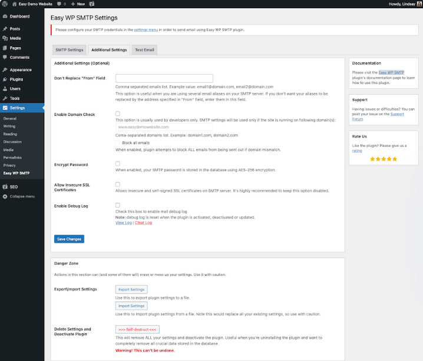Open the Test Email tab

(x=144, y=50)
